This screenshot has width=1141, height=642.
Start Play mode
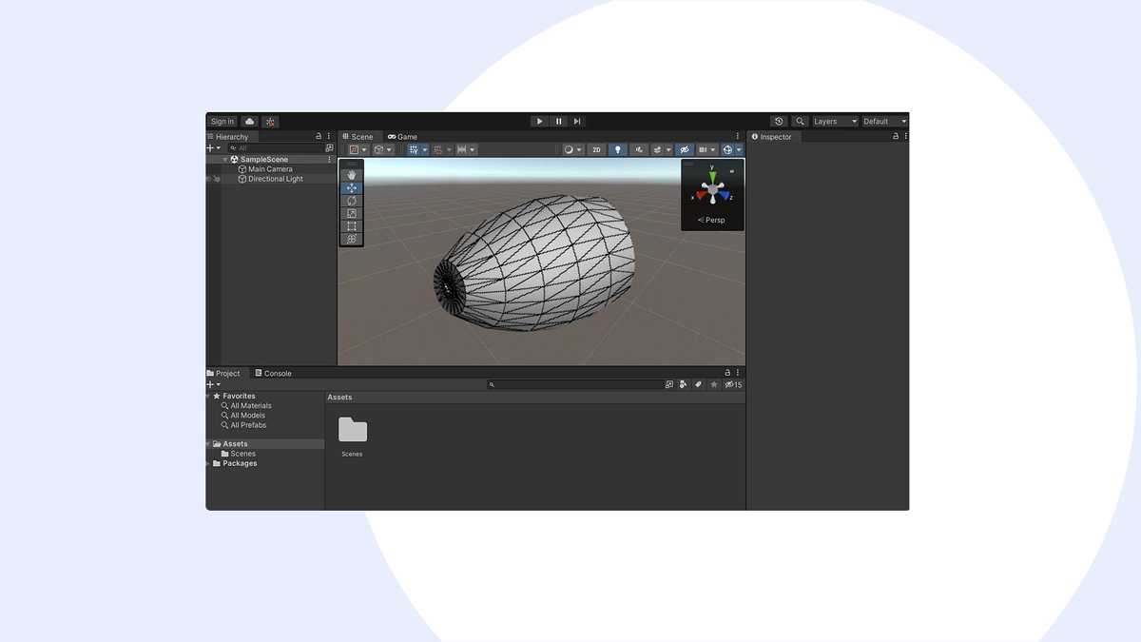pos(539,122)
